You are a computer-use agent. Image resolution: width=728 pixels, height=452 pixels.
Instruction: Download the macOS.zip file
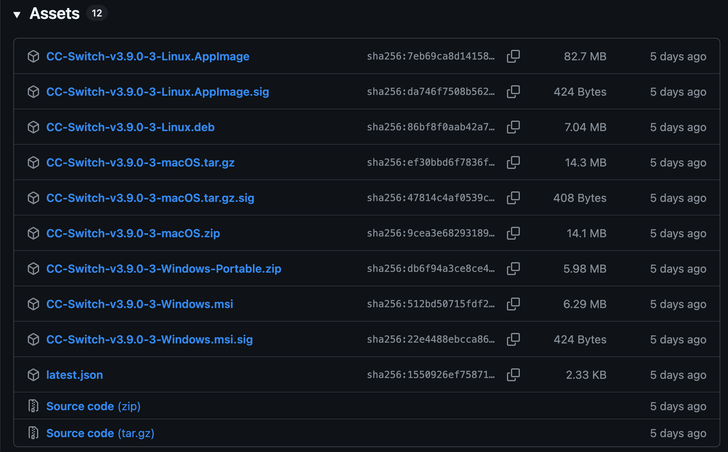click(x=133, y=233)
